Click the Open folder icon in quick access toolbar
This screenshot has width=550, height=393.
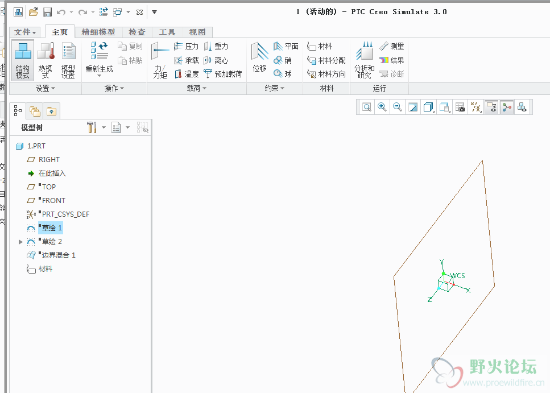(34, 12)
